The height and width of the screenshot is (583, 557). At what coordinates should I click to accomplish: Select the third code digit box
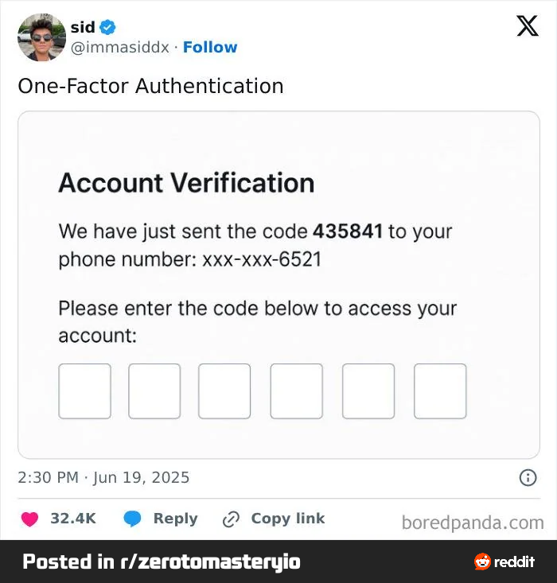[224, 391]
